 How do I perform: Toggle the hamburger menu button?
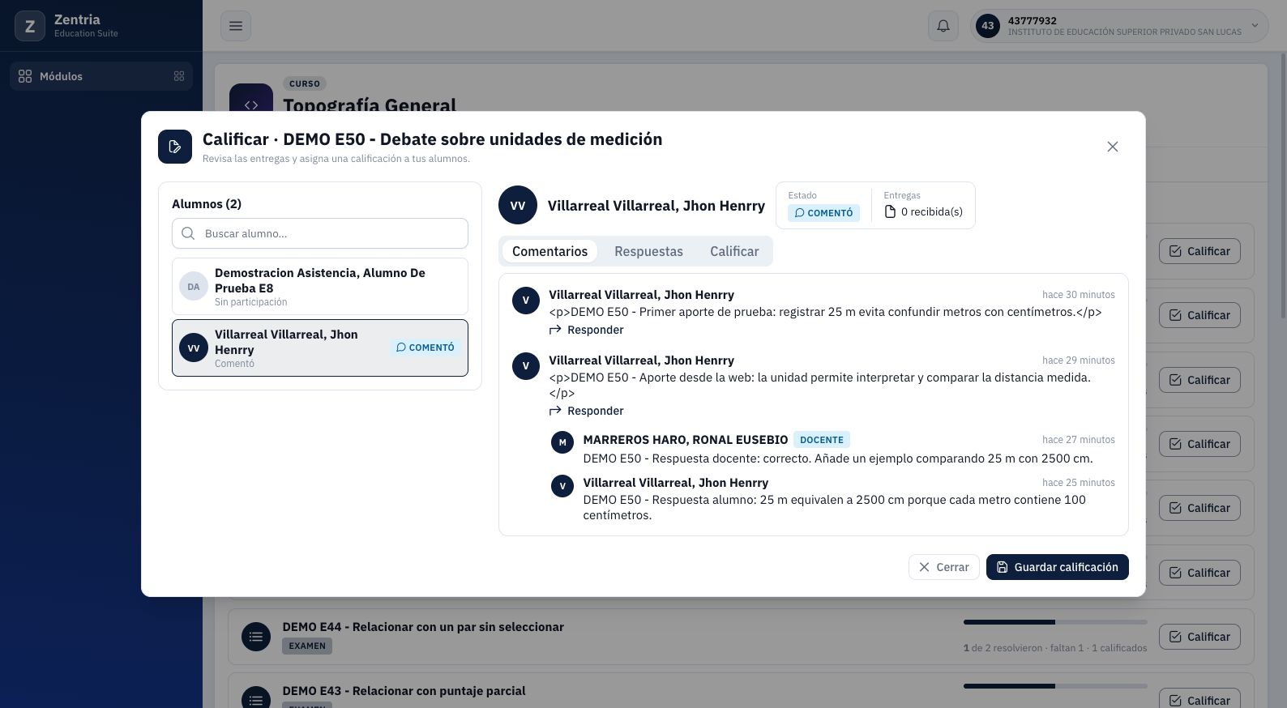(x=236, y=26)
